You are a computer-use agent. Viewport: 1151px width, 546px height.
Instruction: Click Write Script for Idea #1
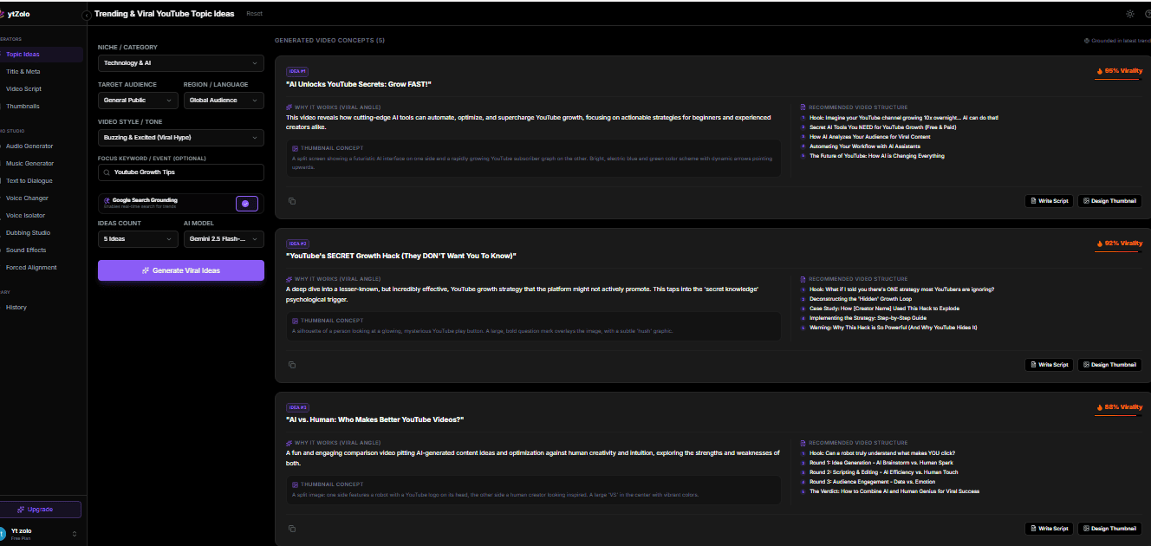[x=1049, y=201]
